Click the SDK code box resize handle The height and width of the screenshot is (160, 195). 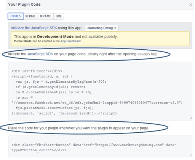click(x=191, y=118)
